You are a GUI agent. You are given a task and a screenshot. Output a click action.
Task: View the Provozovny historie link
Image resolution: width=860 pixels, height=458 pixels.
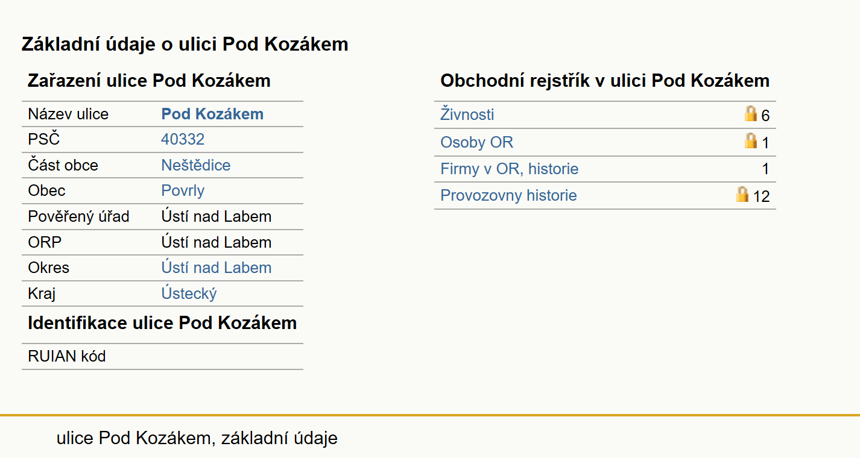(508, 195)
